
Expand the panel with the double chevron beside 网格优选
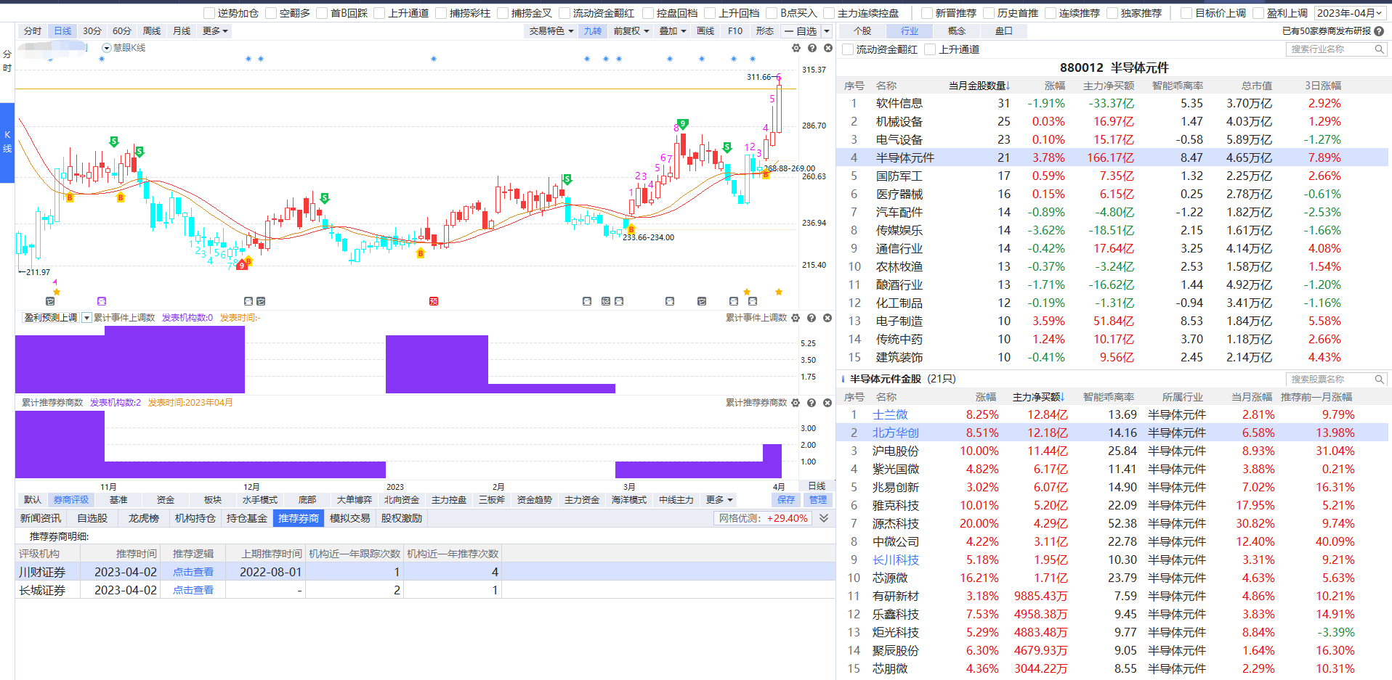(824, 518)
